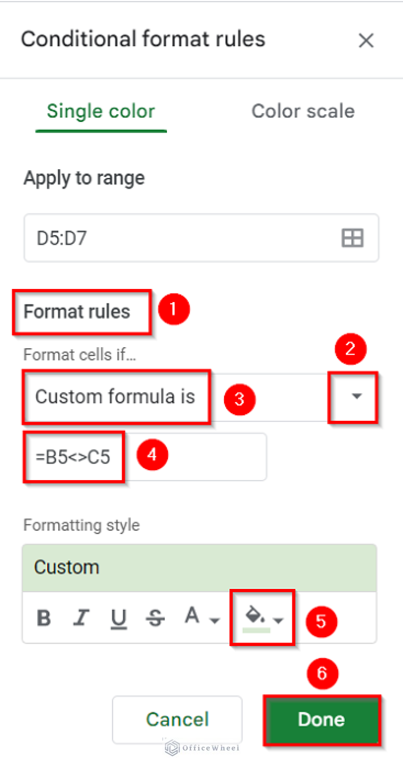403x768 pixels.
Task: Apply strikethrough formatting style
Action: tap(155, 618)
